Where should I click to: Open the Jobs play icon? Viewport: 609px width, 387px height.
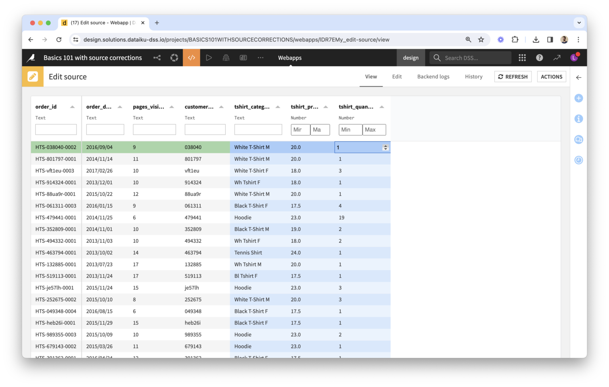209,58
